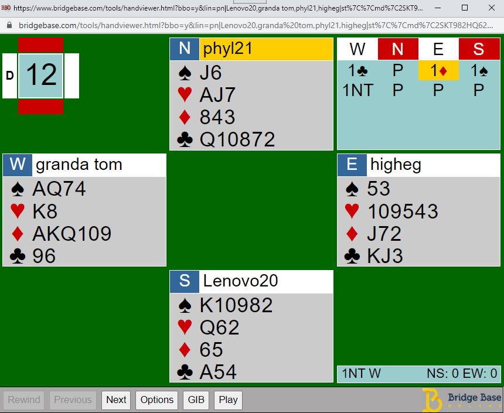Select West seat label W

[x=18, y=165]
